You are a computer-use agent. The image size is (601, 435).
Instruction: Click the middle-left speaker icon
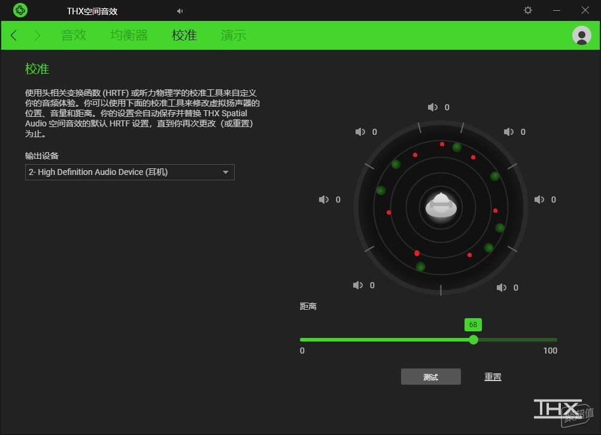pyautogui.click(x=324, y=200)
